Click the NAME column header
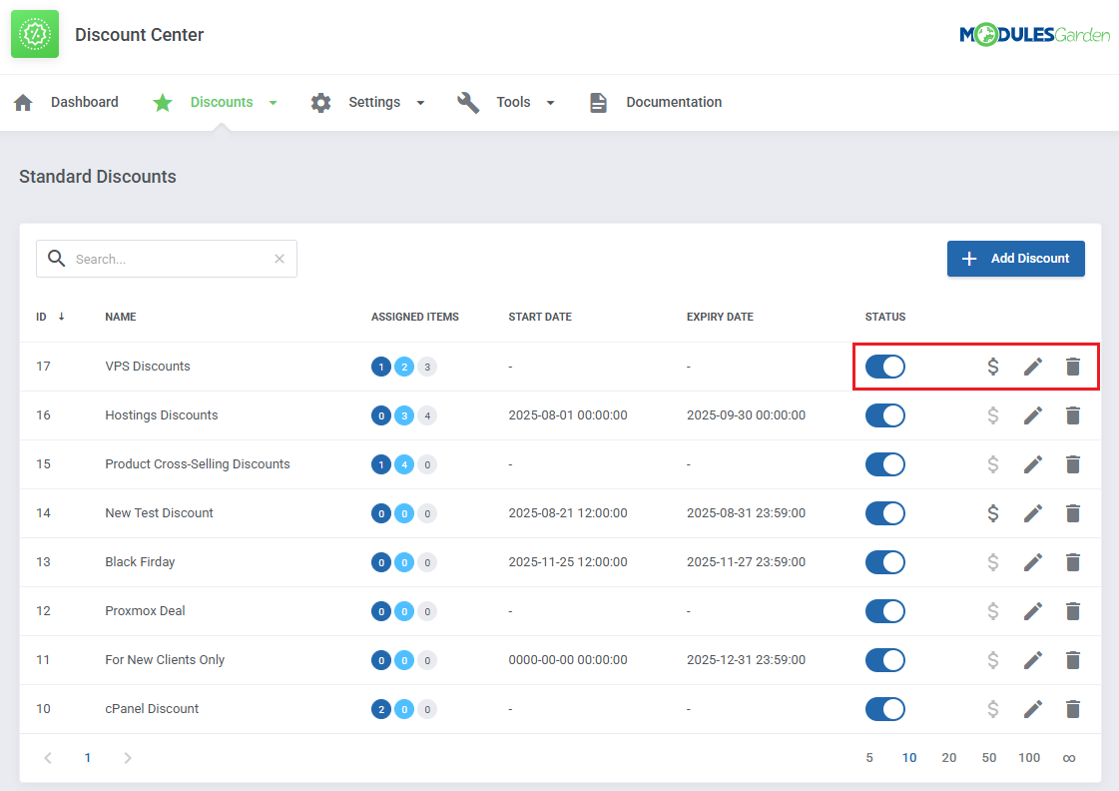 coord(121,317)
